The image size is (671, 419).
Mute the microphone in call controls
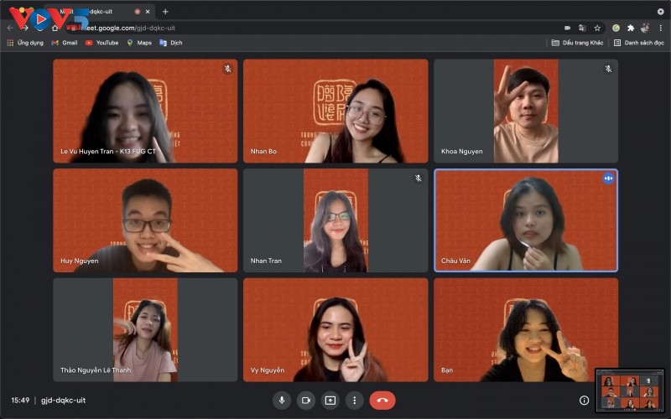(282, 401)
